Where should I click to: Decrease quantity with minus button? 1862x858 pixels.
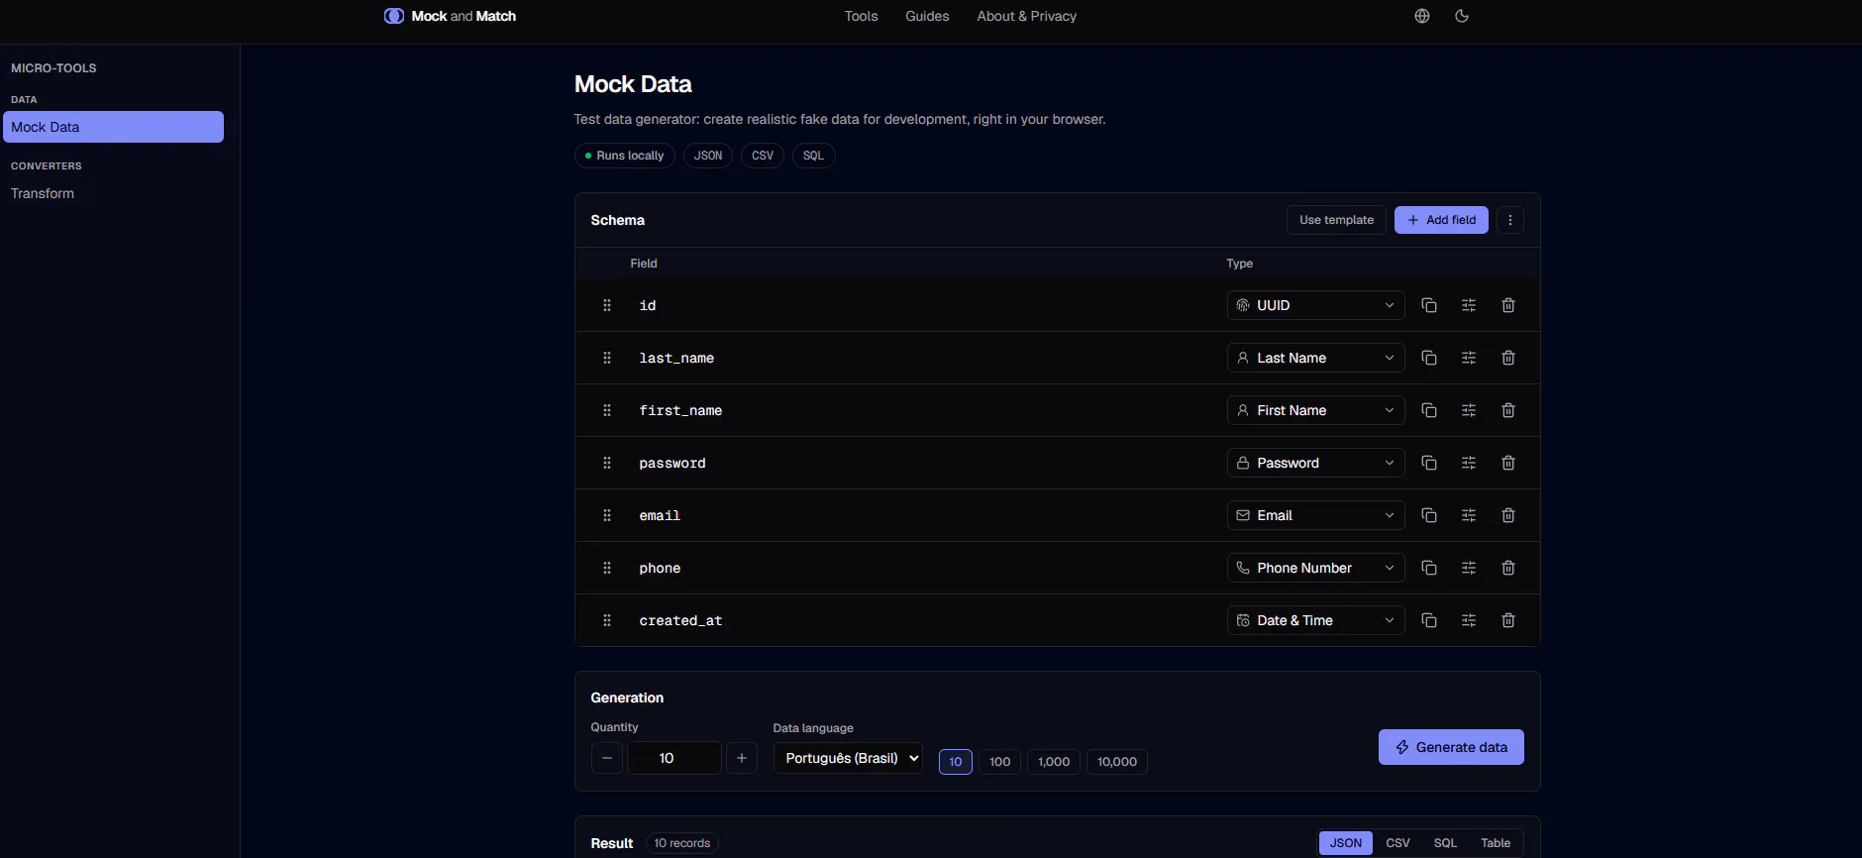tap(607, 758)
